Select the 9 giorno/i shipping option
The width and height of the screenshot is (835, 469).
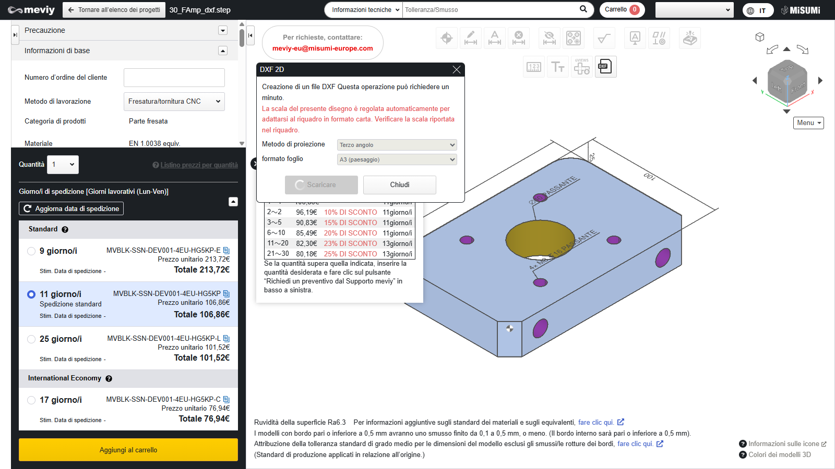tap(31, 251)
